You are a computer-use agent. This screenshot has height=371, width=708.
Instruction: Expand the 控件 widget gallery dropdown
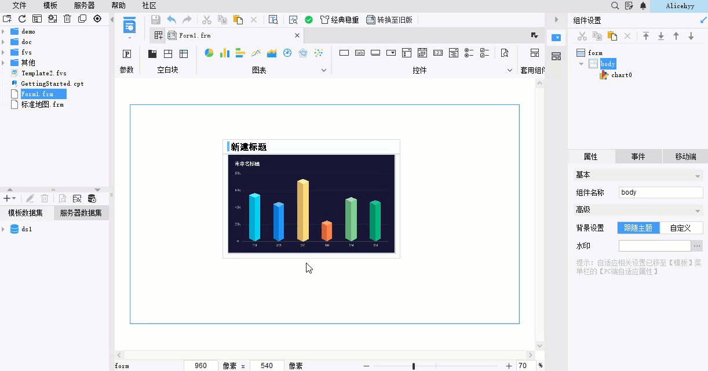coord(510,70)
